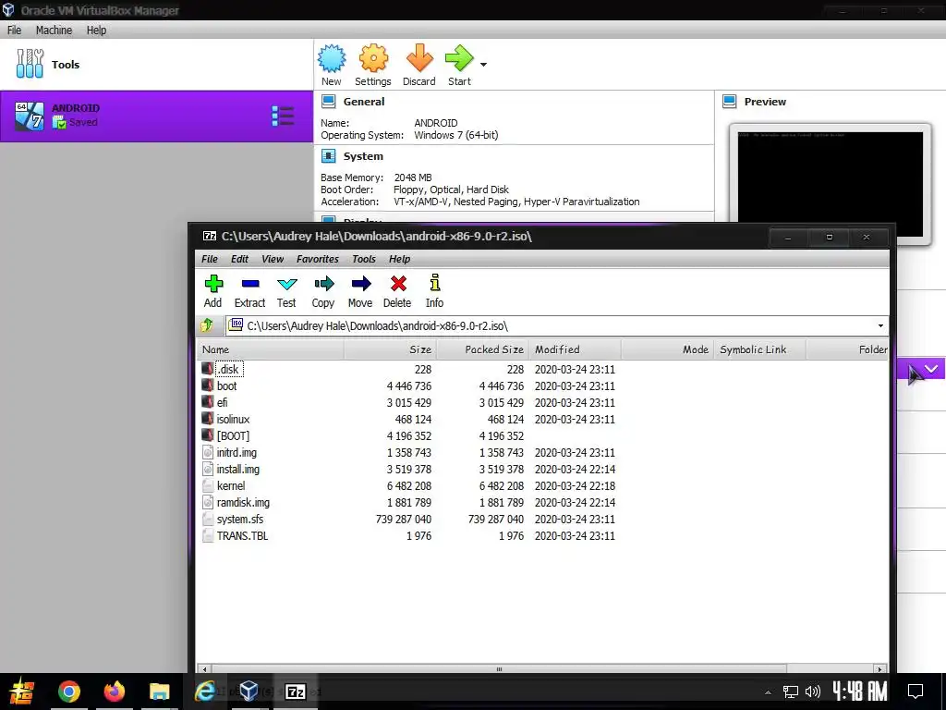Sort by Packed Size column header
Viewport: 946px width, 710px height.
[482, 349]
